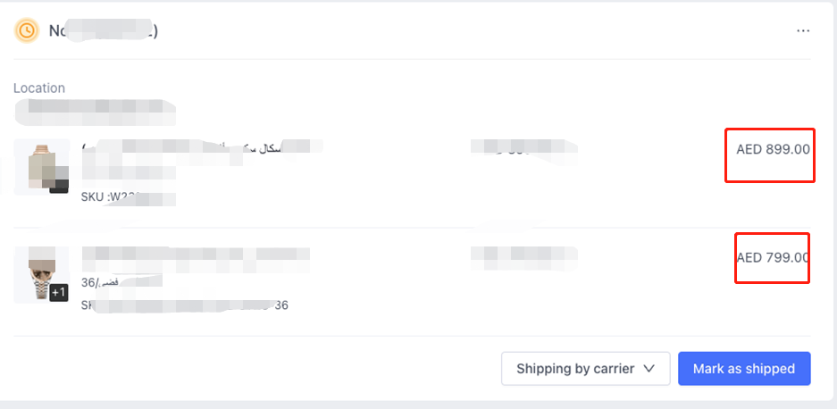Click the dark badge on first product thumbnail
Screen dimensions: 837x409
(x=59, y=185)
